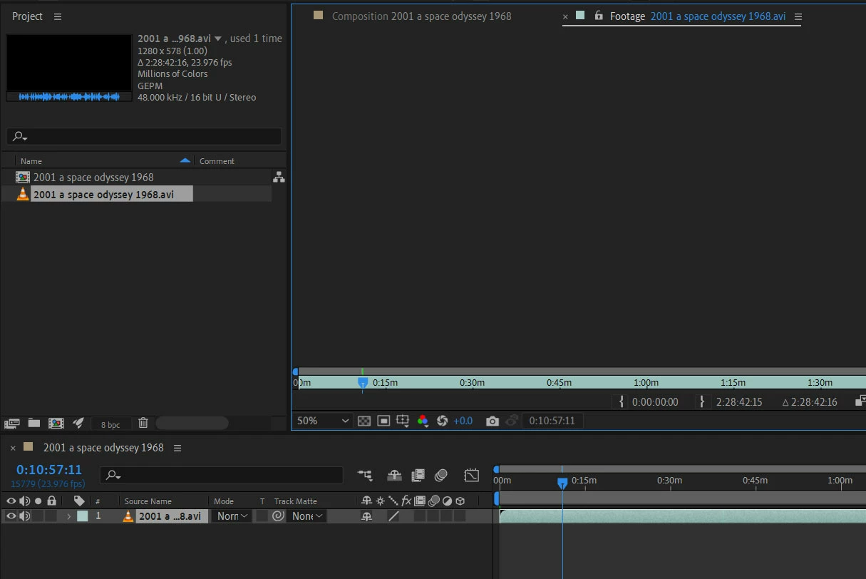Toggle the Footage viewer lock icon
The width and height of the screenshot is (866, 579).
[599, 15]
